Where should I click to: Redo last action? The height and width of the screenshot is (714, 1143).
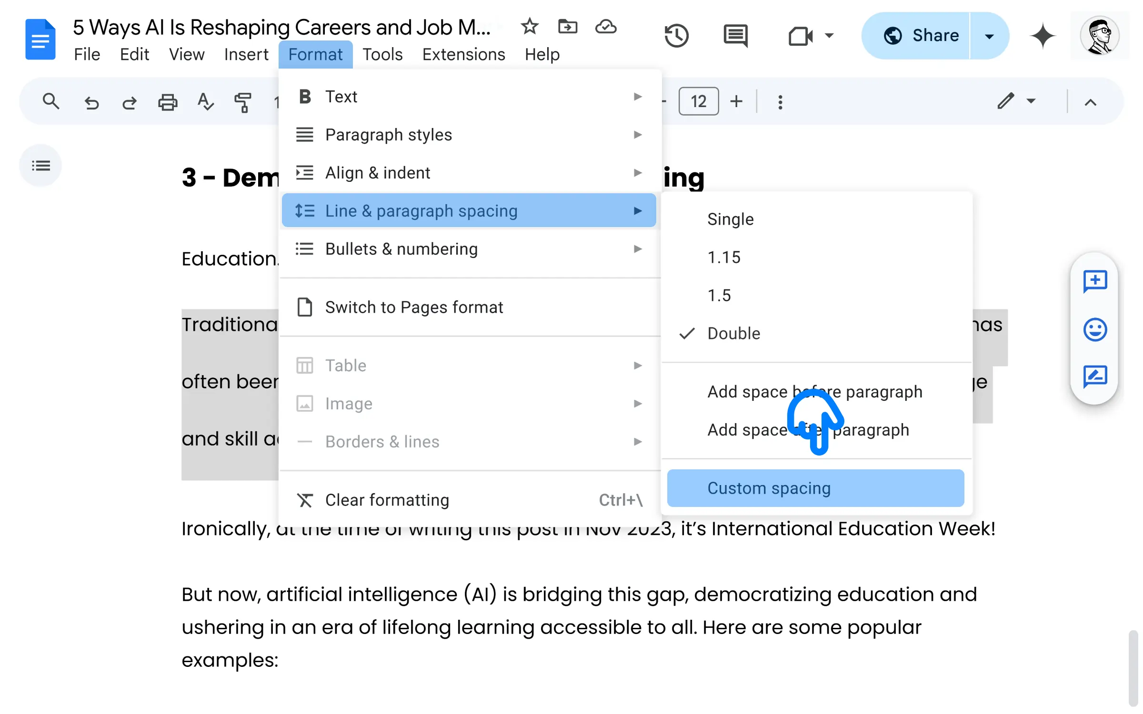coord(129,102)
